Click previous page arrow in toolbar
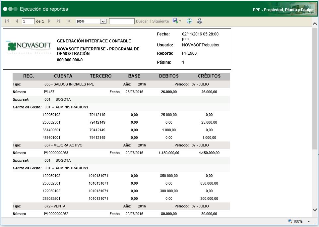Screen dimensions: 319x227 point(17,21)
